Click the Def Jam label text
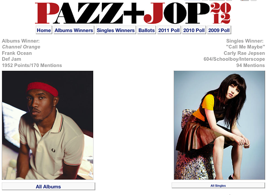This screenshot has height=195, width=266. pos(12,59)
